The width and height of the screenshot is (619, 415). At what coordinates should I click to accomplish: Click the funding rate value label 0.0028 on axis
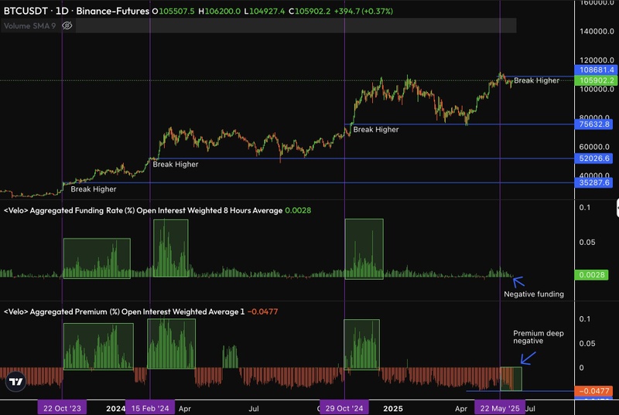pos(591,274)
